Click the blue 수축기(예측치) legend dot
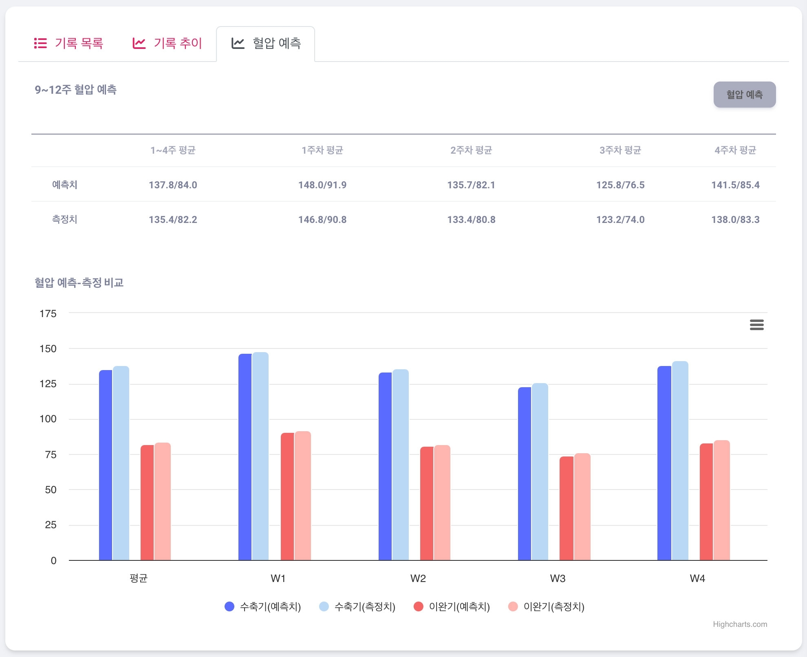 point(229,606)
